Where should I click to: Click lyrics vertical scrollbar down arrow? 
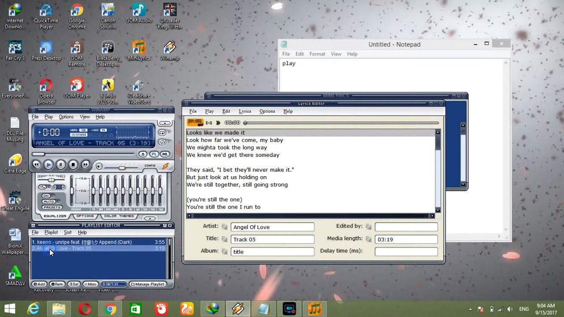438,210
